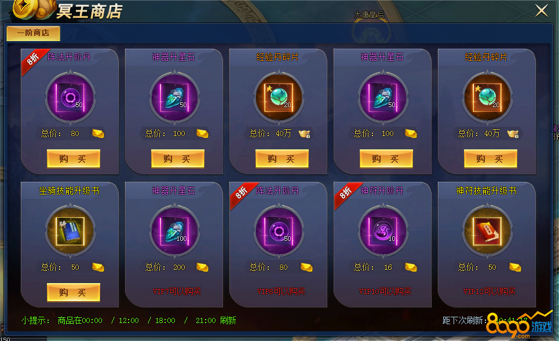
Task: Select the 神符技能升级书 red book icon
Action: (487, 231)
